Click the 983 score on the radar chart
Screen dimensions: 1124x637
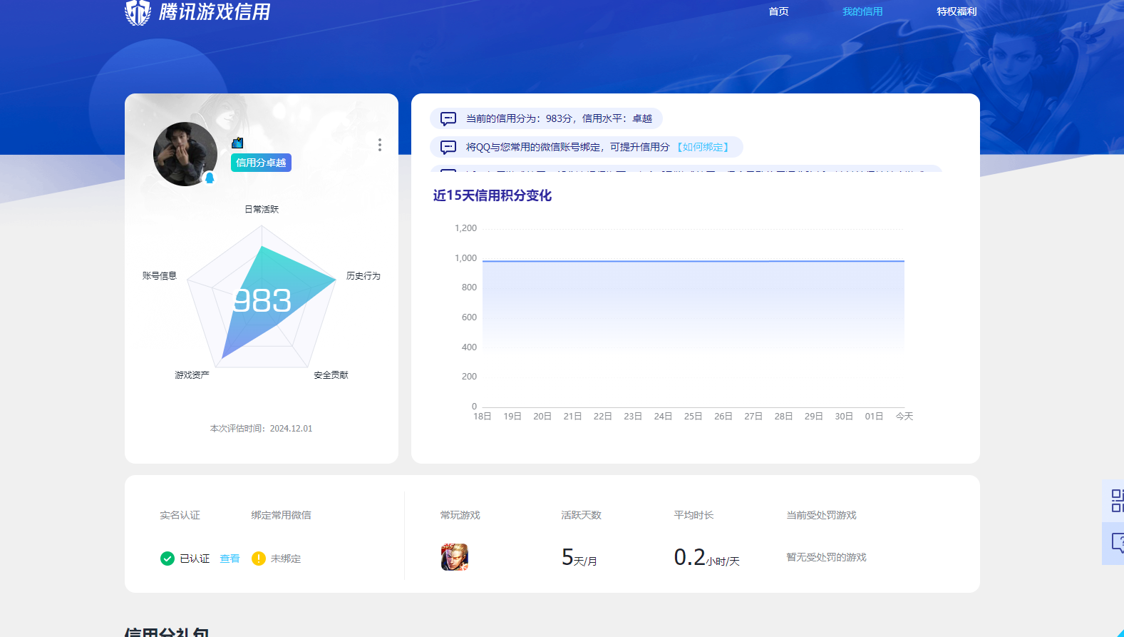pyautogui.click(x=262, y=301)
